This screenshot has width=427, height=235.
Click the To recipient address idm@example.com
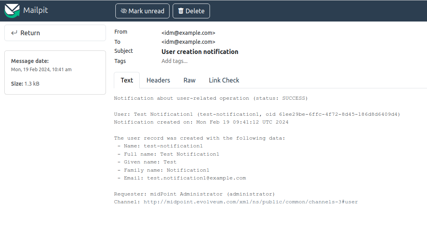[188, 42]
